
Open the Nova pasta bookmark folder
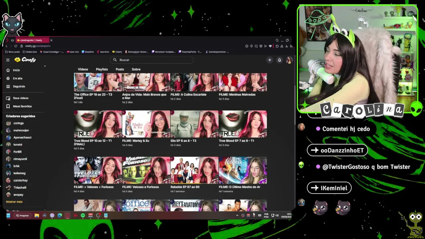click(12, 52)
